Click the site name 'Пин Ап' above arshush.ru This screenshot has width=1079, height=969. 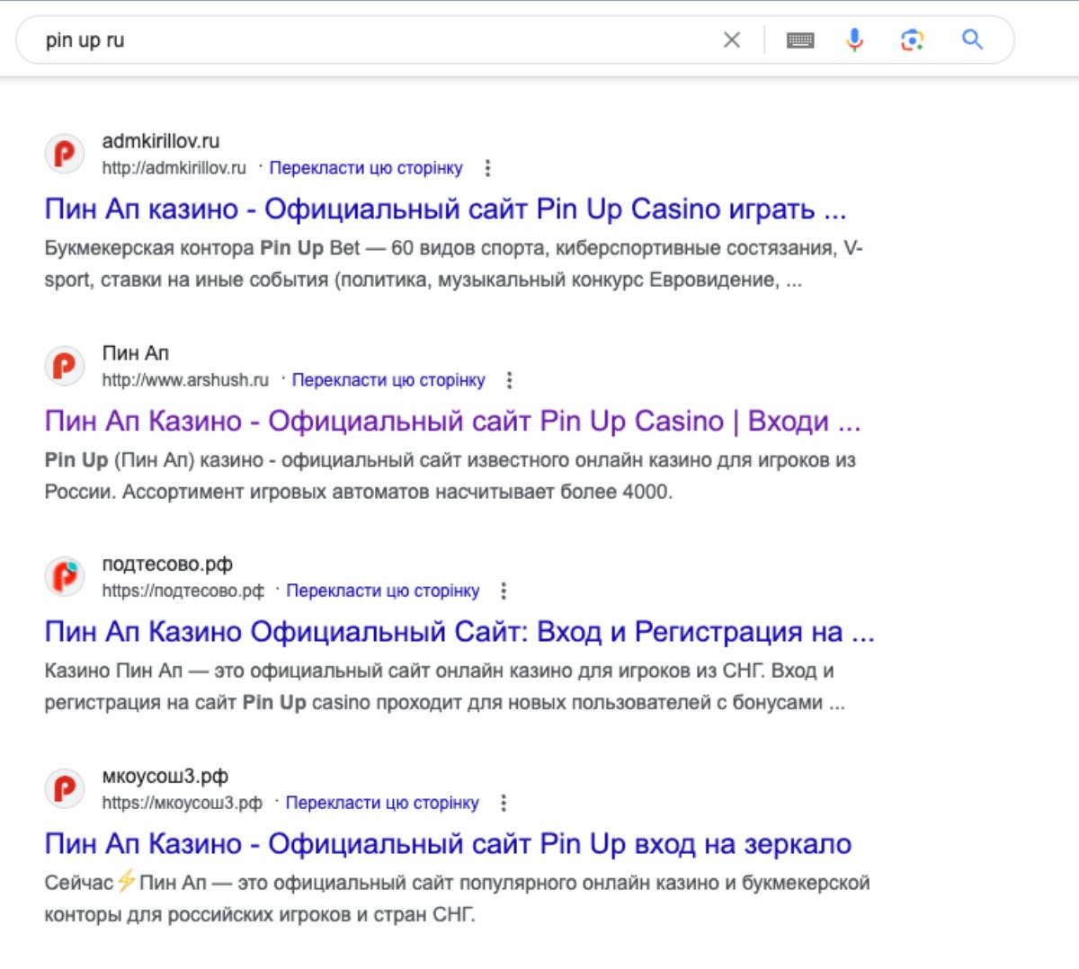pos(136,353)
